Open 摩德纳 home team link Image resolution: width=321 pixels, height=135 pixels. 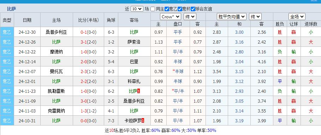tap(57, 52)
